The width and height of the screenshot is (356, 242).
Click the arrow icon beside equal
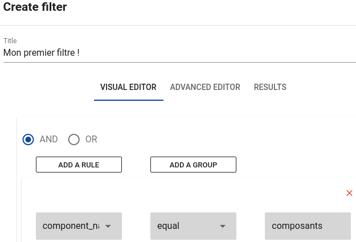tap(222, 227)
